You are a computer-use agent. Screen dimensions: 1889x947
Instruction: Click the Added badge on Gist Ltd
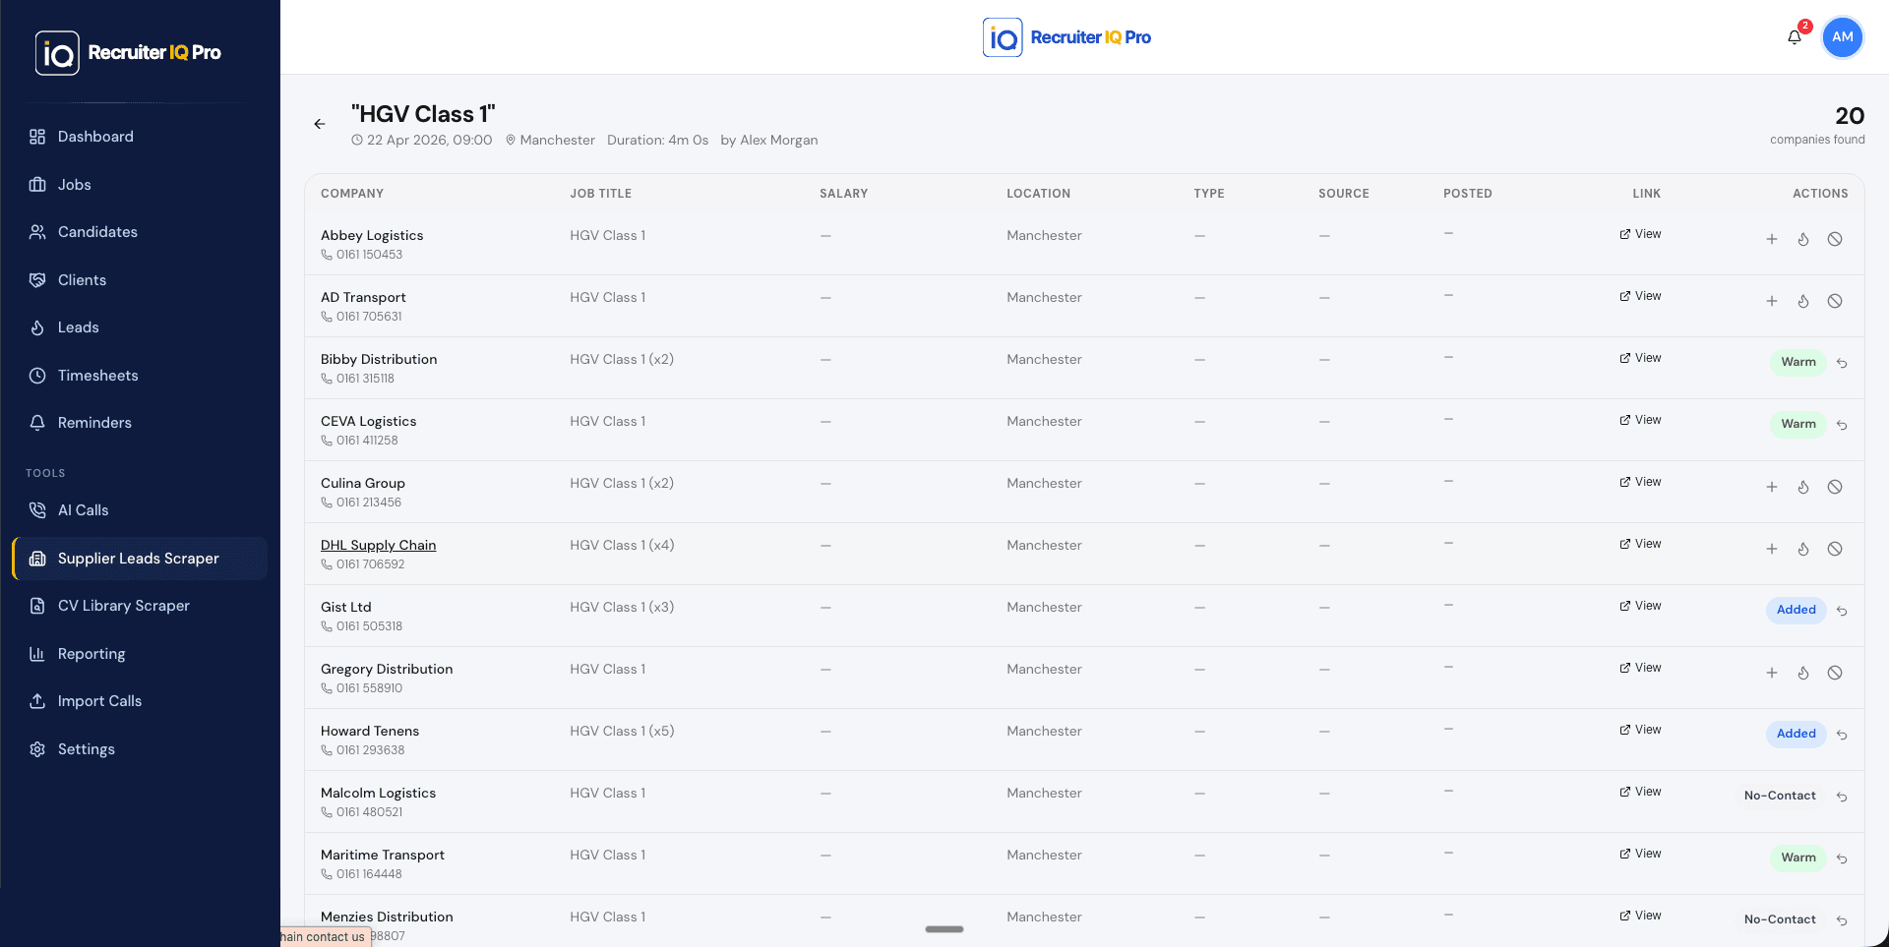(1796, 610)
